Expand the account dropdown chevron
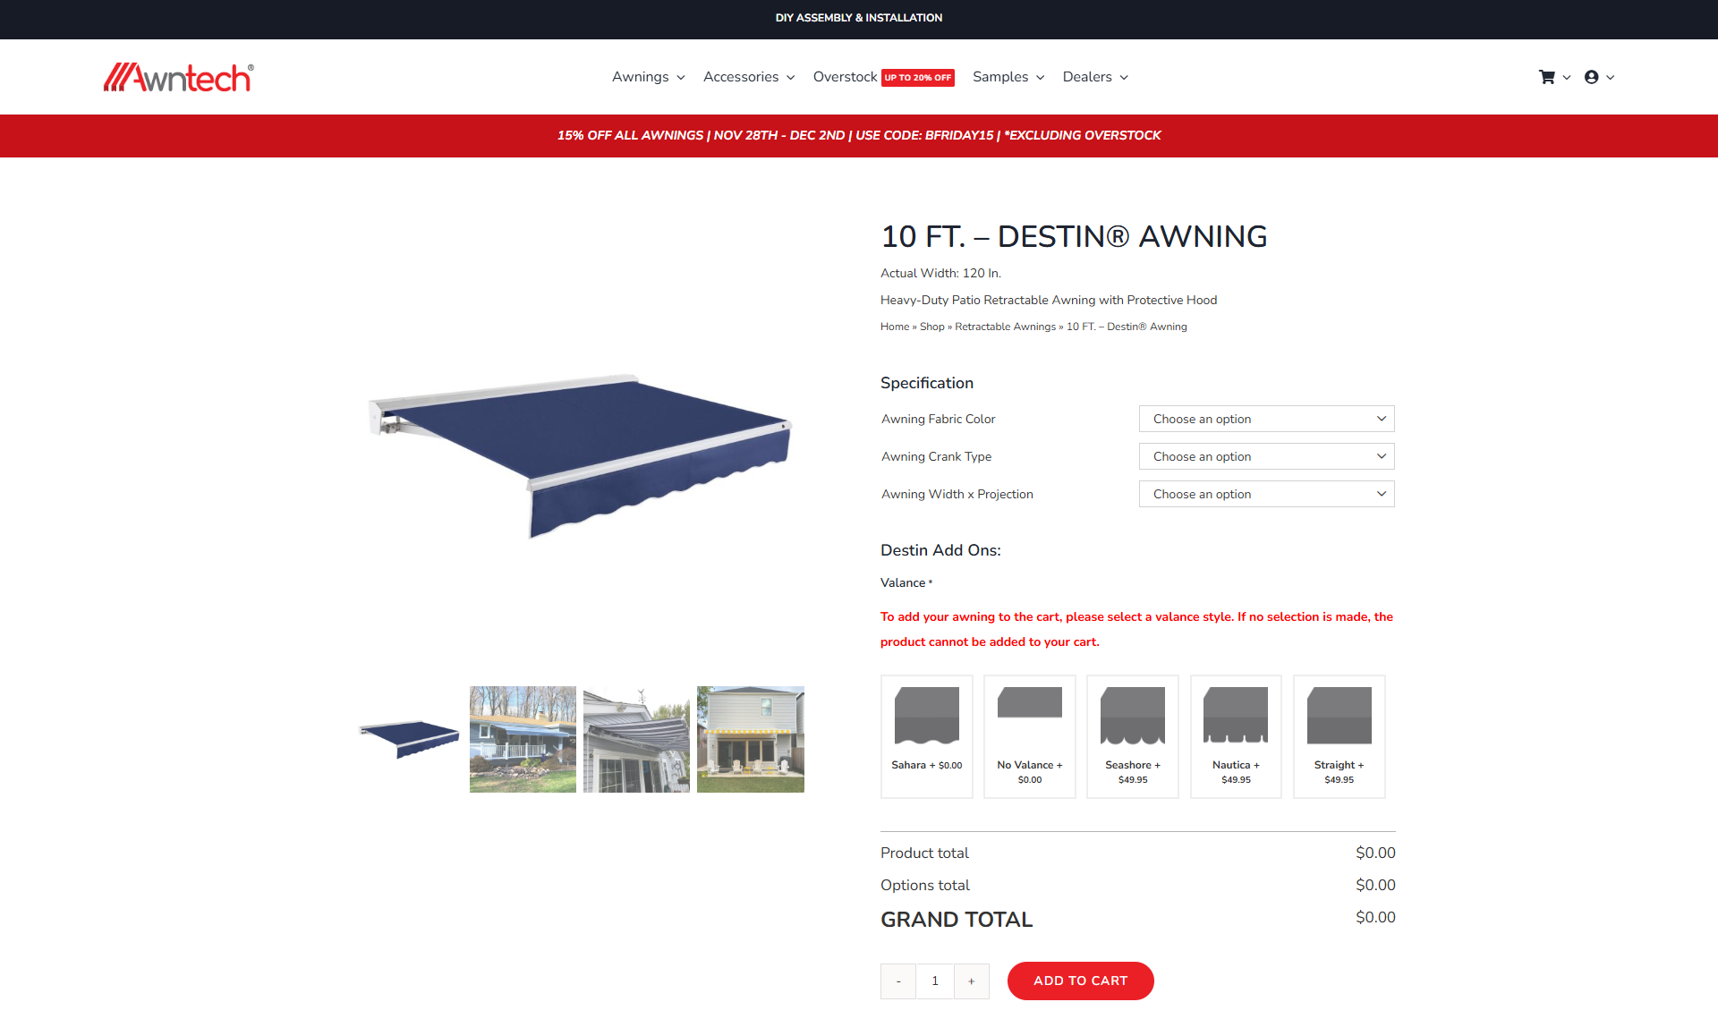 point(1611,78)
